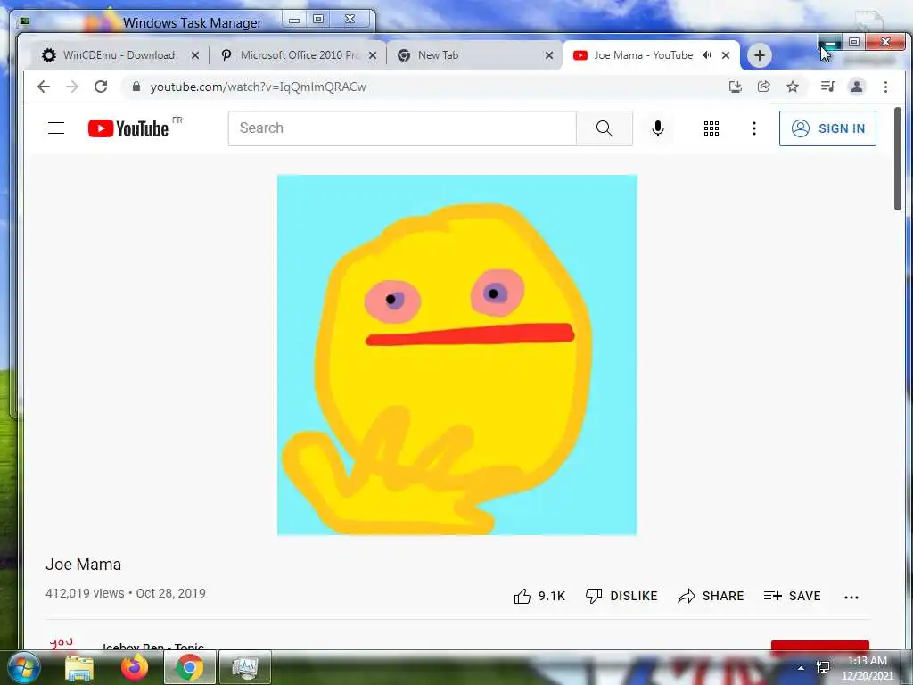View site info via padlock icon
The height and width of the screenshot is (685, 913).
point(136,87)
